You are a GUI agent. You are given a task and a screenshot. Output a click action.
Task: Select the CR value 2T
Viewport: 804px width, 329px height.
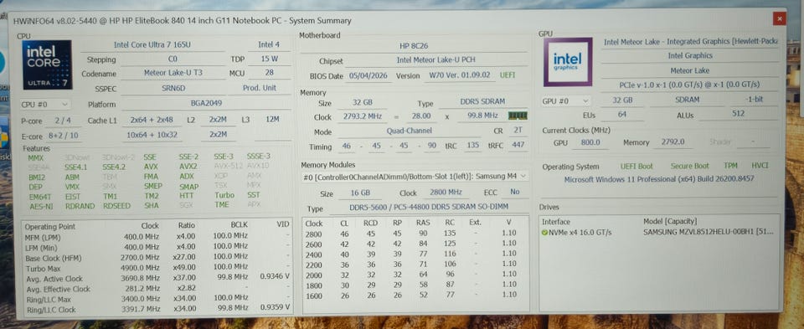point(518,131)
